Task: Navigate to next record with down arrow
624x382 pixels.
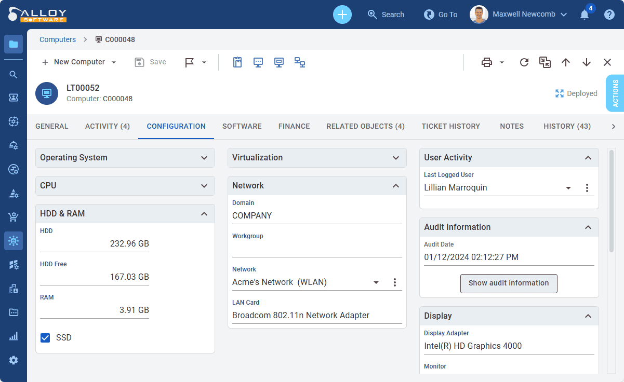Action: tap(587, 62)
